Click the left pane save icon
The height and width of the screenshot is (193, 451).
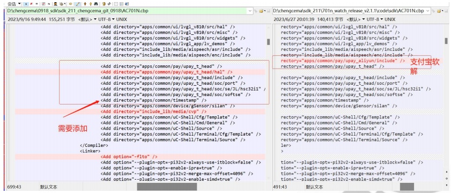[x=268, y=11]
